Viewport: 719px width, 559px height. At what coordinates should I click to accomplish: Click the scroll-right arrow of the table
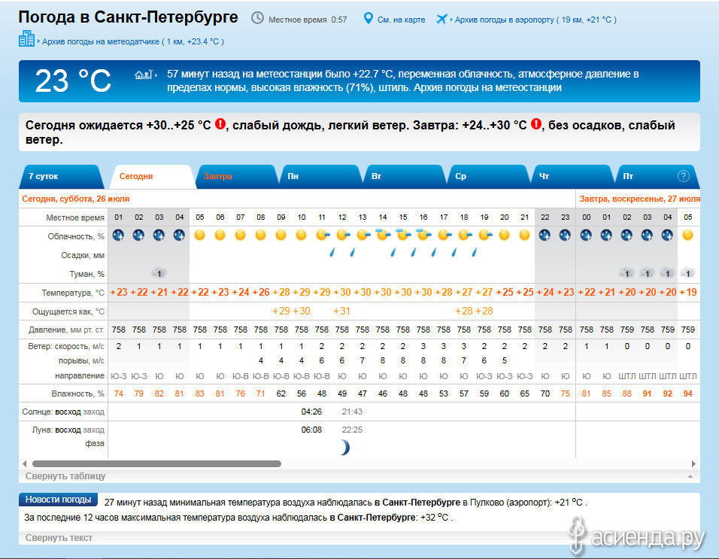[693, 463]
